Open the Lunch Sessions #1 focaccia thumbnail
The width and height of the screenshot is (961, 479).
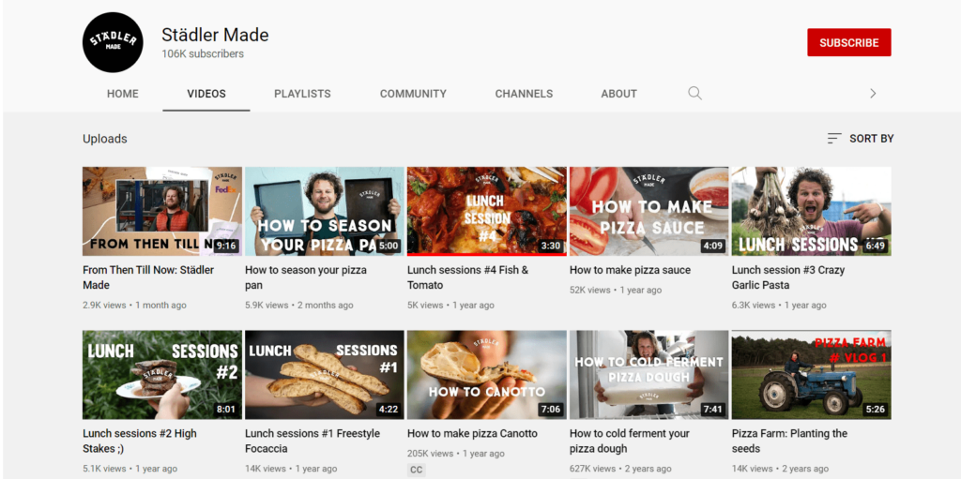[x=325, y=375]
